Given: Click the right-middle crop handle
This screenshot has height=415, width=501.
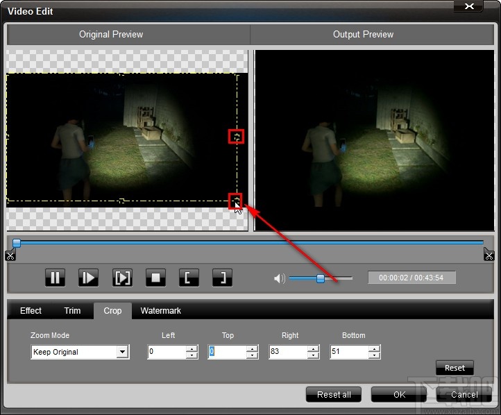Looking at the screenshot, I should [237, 137].
